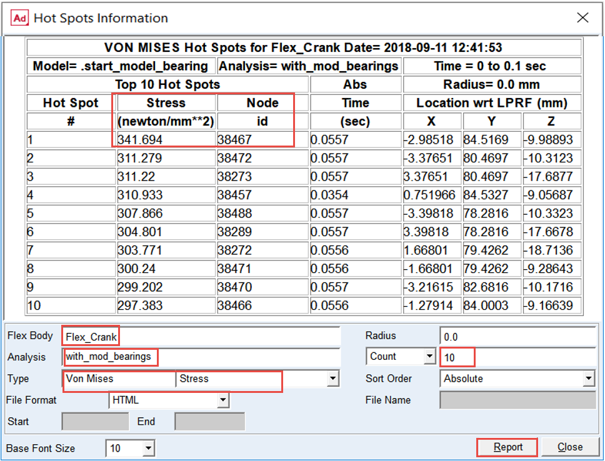Click the Flex Body input field

tap(201, 337)
